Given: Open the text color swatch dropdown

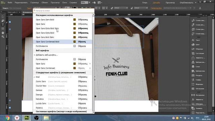Looking at the screenshot, I should pyautogui.click(x=77, y=8).
